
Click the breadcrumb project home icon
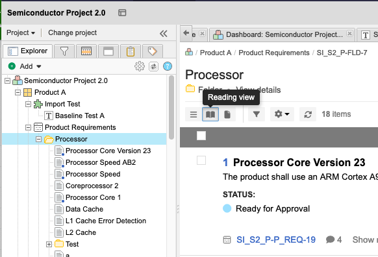coord(189,52)
